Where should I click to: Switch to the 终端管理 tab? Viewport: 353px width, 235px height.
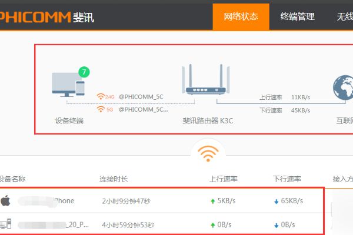pos(298,17)
